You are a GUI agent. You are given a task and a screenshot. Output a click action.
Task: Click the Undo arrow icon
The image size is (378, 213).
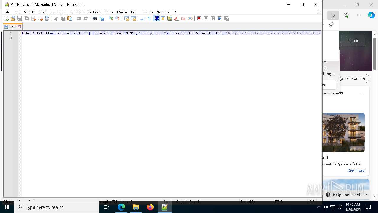[79, 18]
